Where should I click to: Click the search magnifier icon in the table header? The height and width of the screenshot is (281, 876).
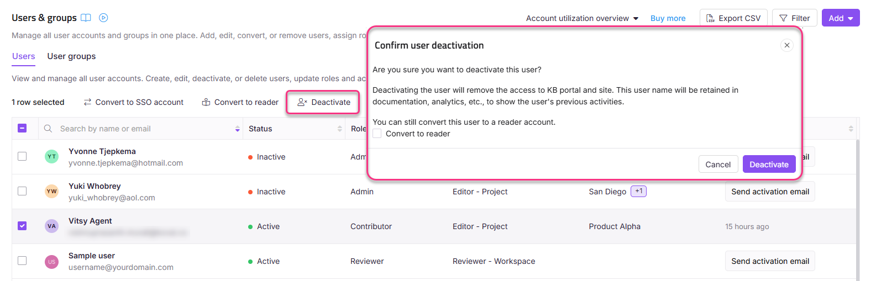pyautogui.click(x=48, y=129)
